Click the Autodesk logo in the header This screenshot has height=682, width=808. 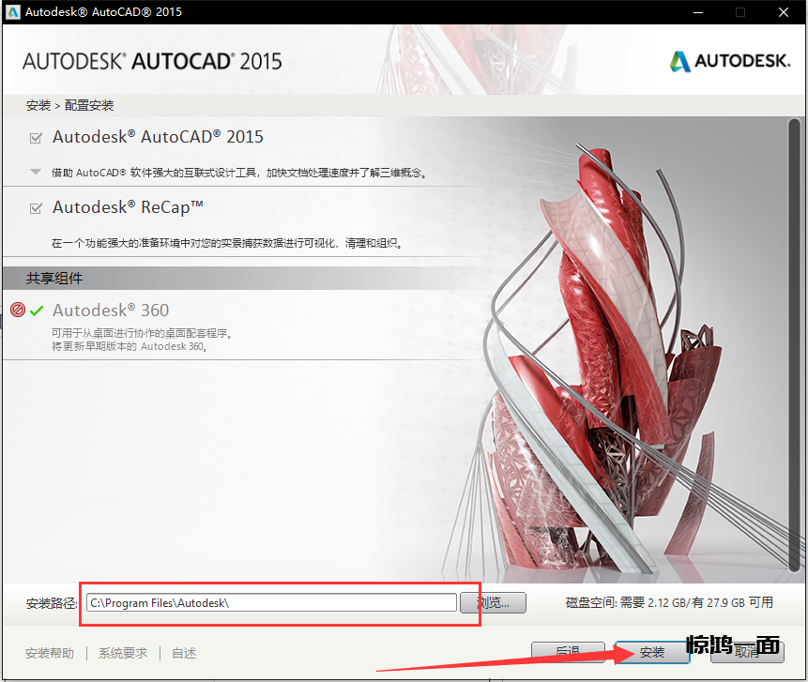pos(729,62)
